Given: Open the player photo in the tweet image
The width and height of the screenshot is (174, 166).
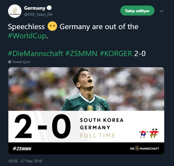Looking at the screenshot, I should coord(86,89).
